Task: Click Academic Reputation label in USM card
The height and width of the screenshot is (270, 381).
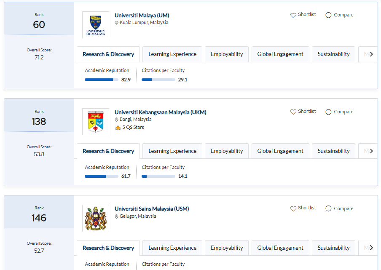Action: 107,264
